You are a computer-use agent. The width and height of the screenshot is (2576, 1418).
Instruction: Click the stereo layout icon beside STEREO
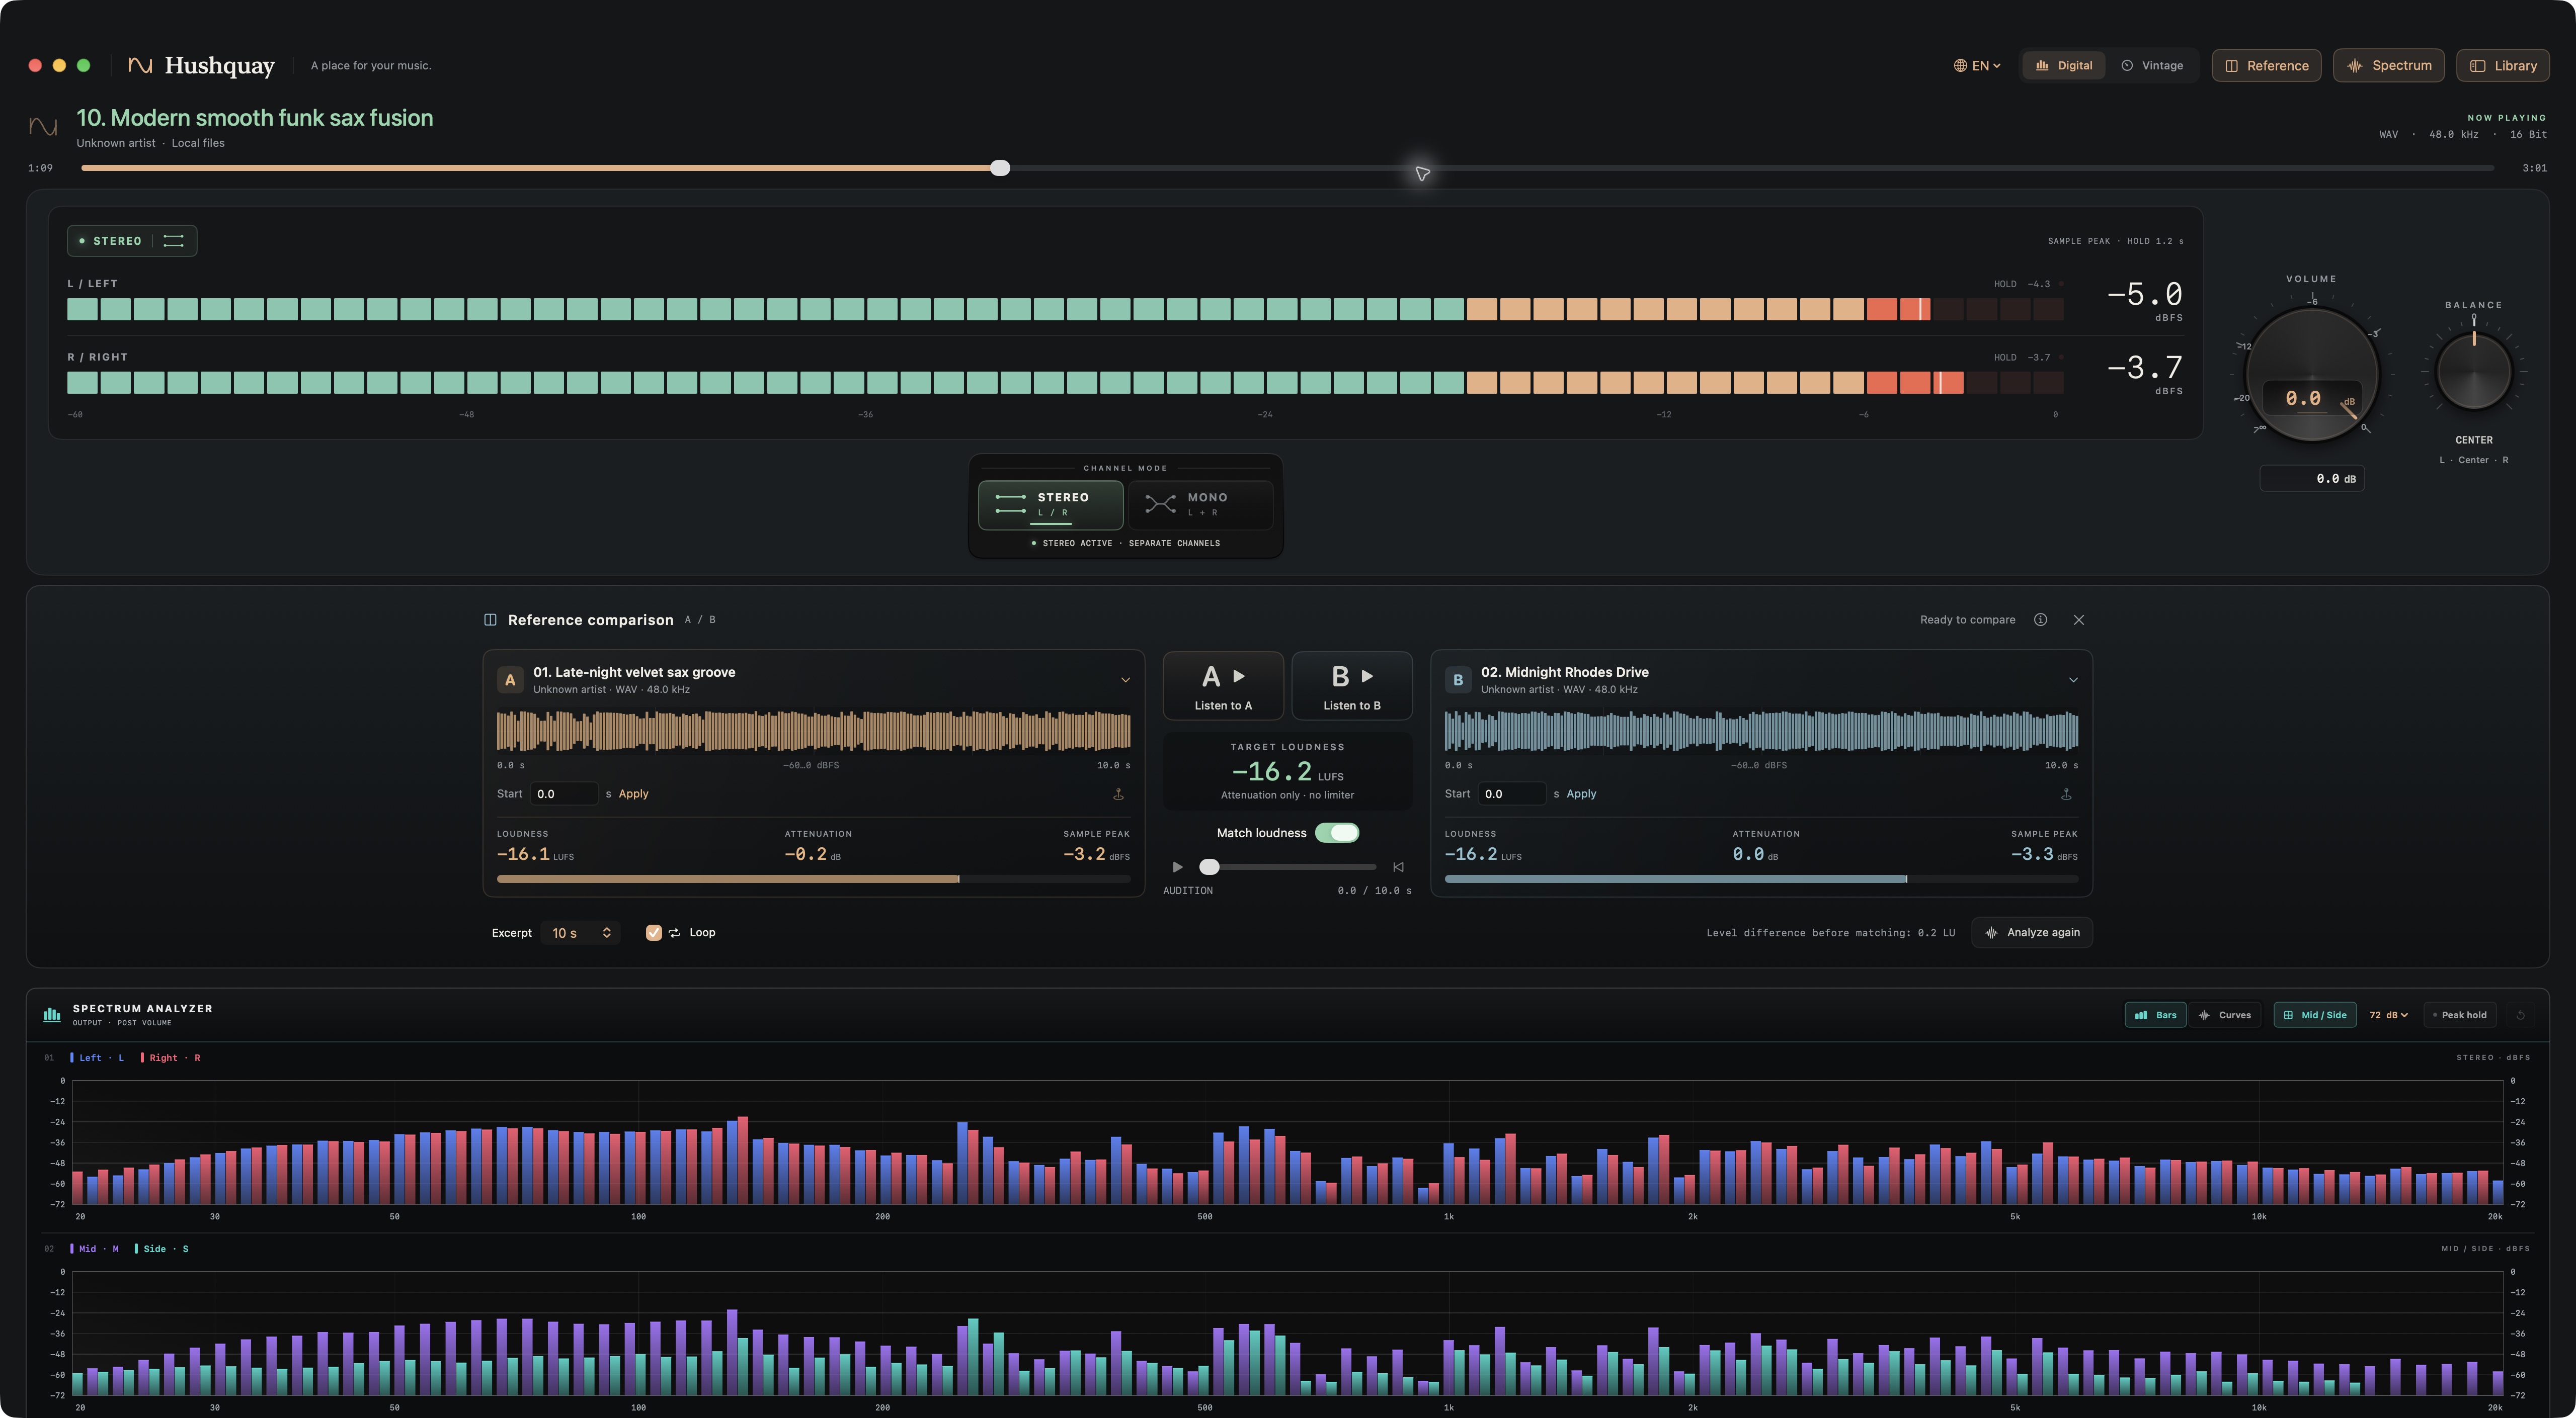[x=173, y=241]
